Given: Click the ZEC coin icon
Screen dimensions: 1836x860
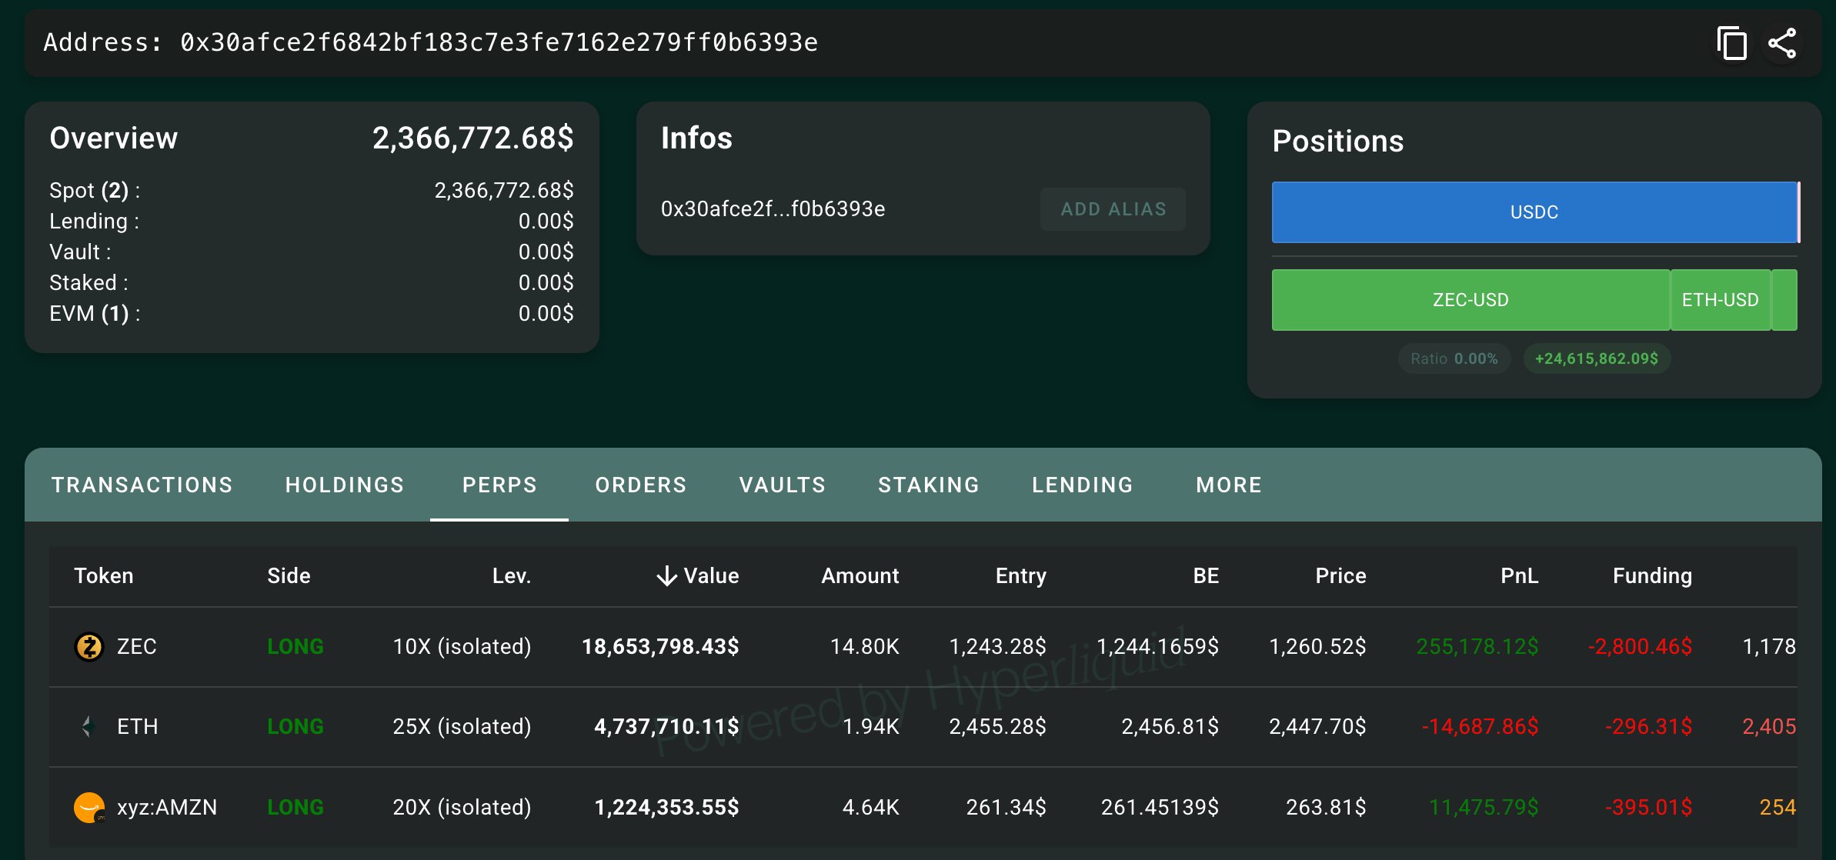Looking at the screenshot, I should click(89, 647).
